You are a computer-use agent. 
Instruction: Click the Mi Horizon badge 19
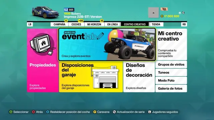(x=102, y=21)
